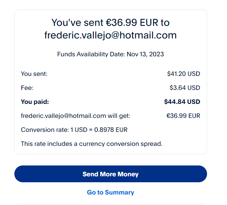Select the recipient email in the heading
The image size is (227, 205).
(x=110, y=35)
